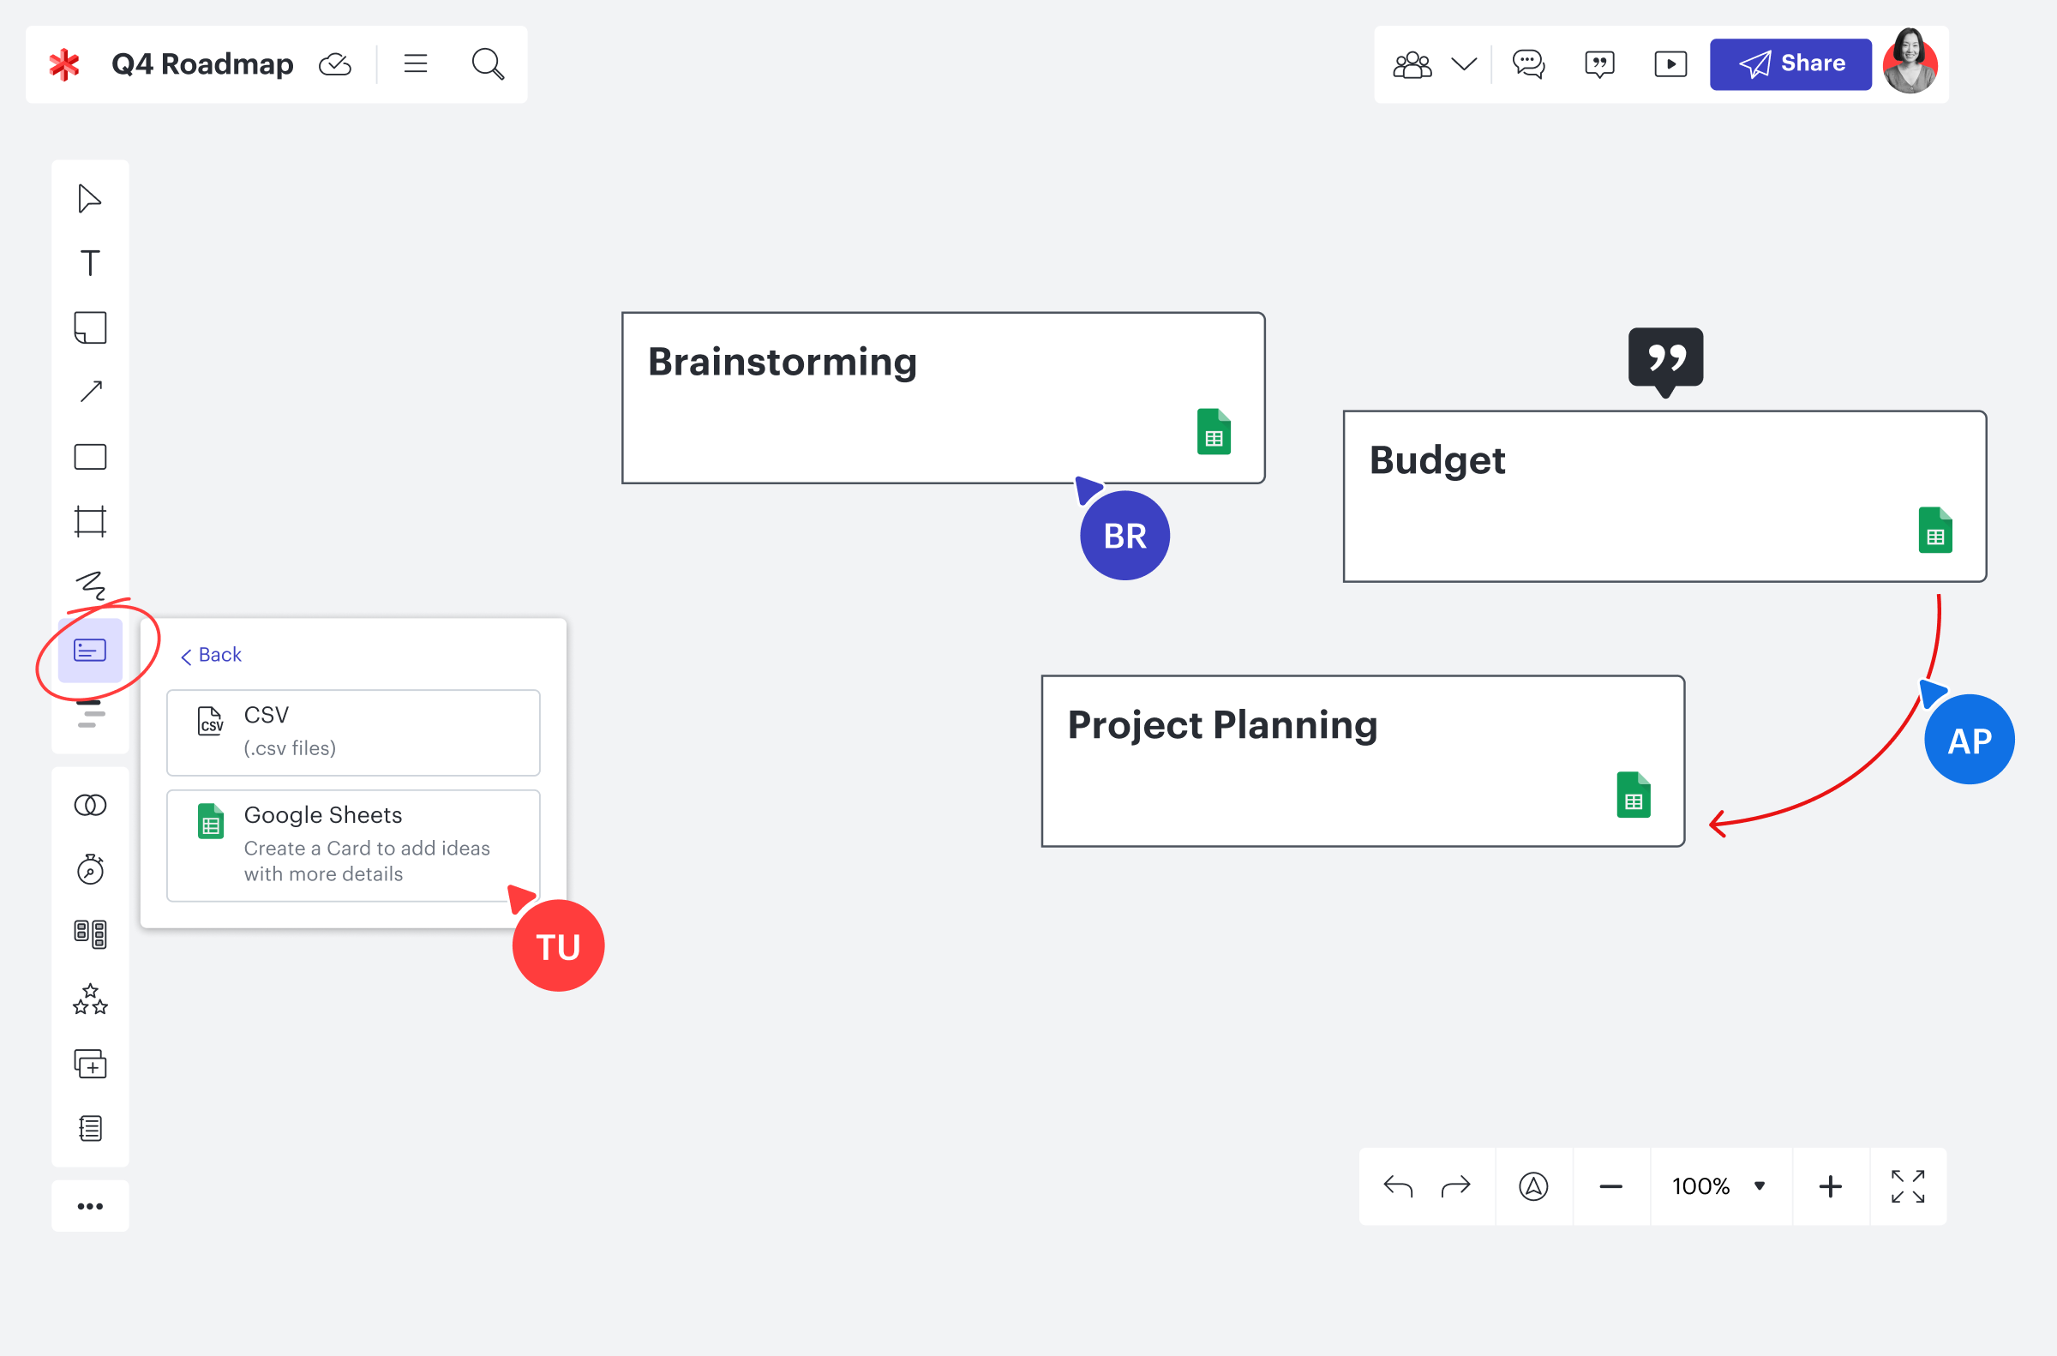Toggle fullscreen view
The height and width of the screenshot is (1356, 2057).
tap(1907, 1186)
